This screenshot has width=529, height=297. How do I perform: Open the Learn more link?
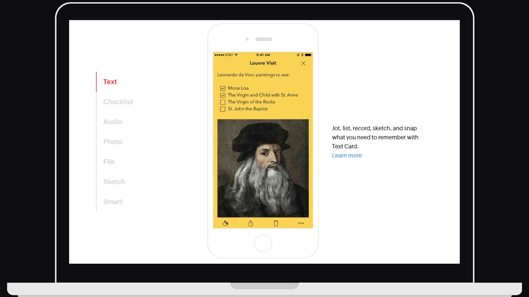[347, 155]
